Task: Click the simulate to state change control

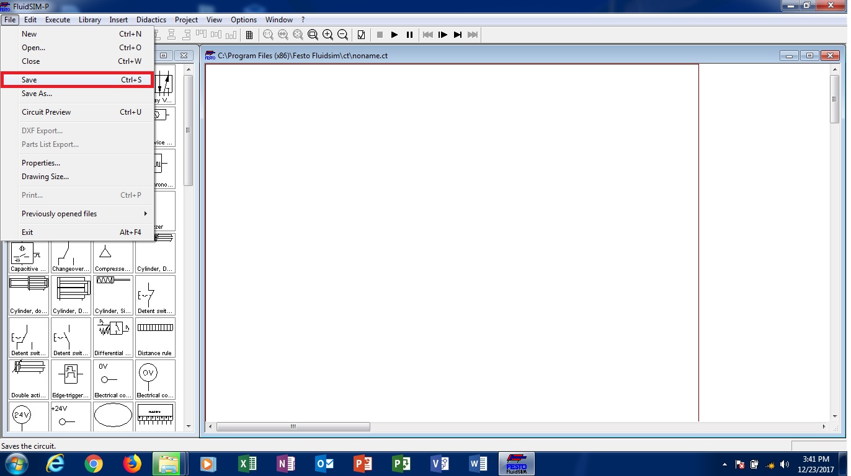Action: (458, 35)
